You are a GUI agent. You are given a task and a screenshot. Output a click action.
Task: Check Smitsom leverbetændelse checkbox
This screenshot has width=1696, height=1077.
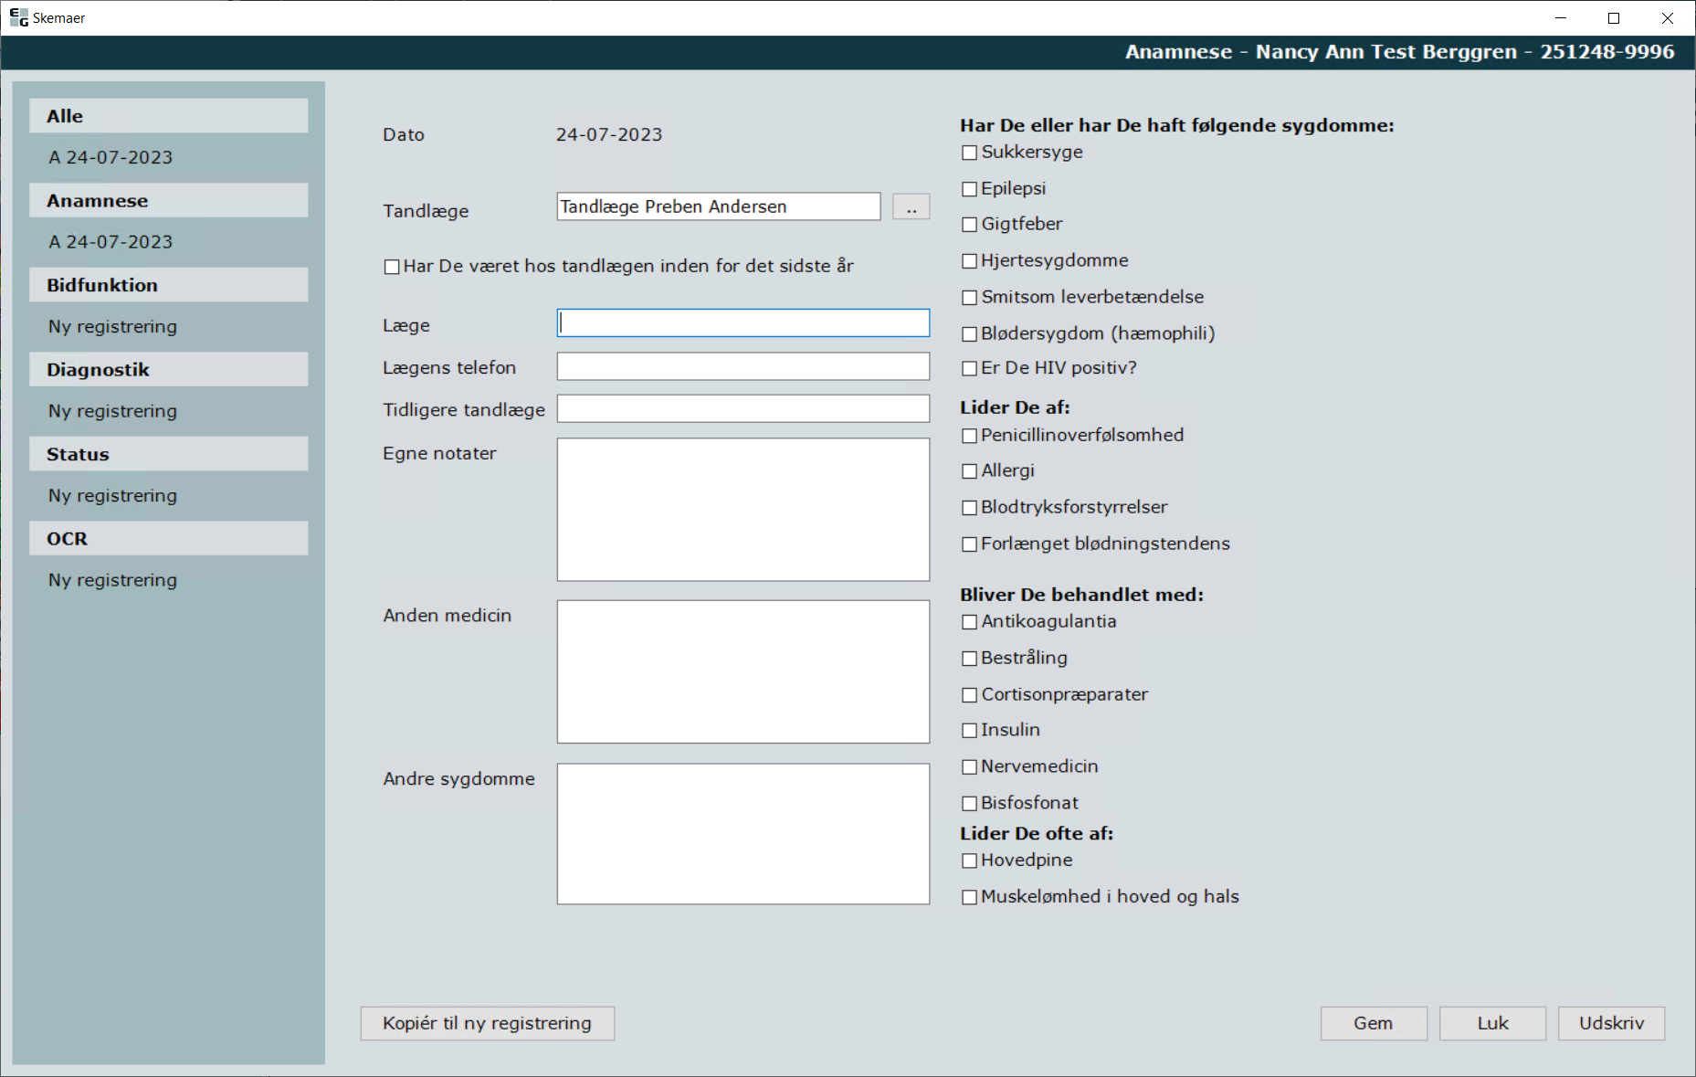(970, 298)
